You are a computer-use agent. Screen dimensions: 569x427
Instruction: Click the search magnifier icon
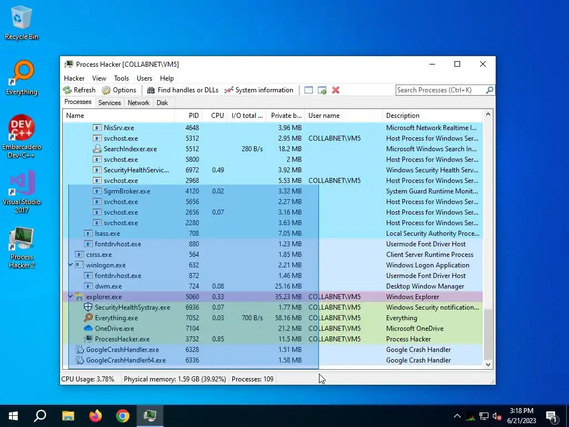click(x=490, y=90)
